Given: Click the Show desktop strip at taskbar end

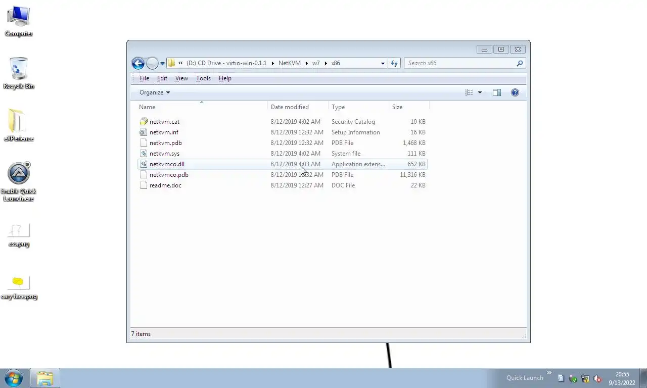Looking at the screenshot, I should [643, 378].
